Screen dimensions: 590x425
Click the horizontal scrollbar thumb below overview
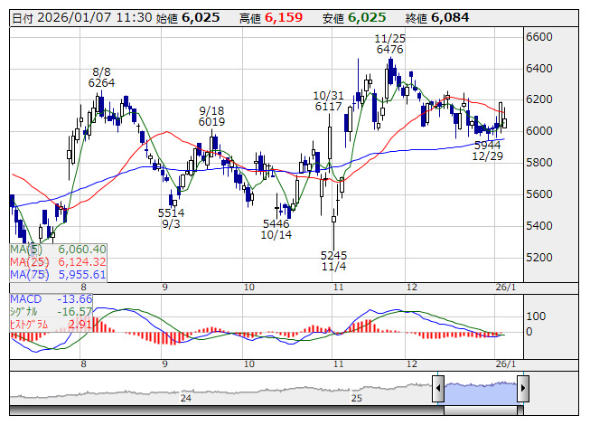(480, 410)
